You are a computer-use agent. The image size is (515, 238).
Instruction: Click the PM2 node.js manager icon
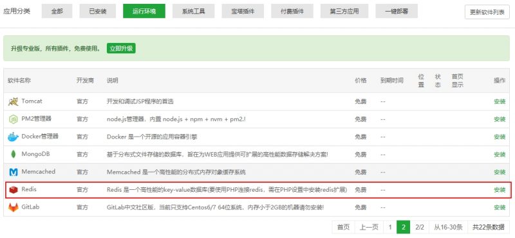point(13,119)
